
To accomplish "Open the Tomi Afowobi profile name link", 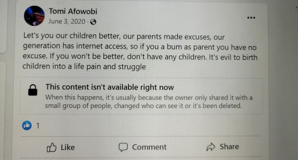I will [73, 12].
